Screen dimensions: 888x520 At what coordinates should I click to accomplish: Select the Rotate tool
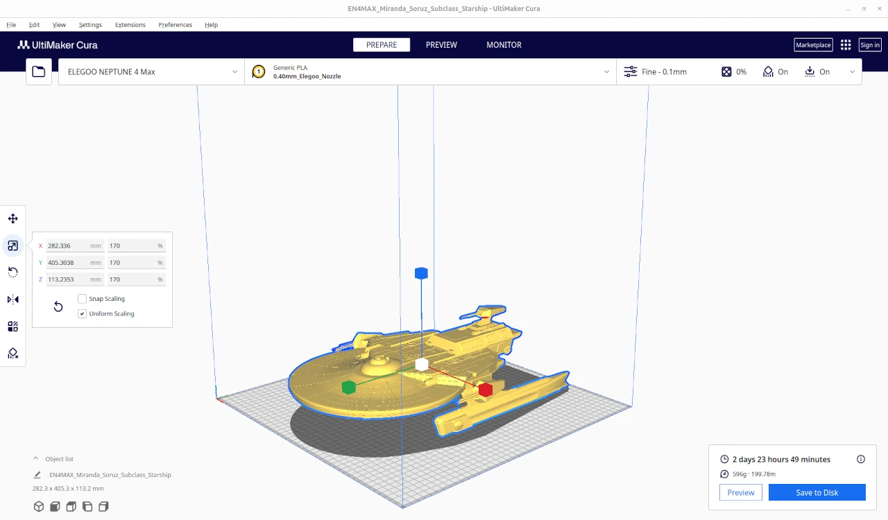(12, 272)
